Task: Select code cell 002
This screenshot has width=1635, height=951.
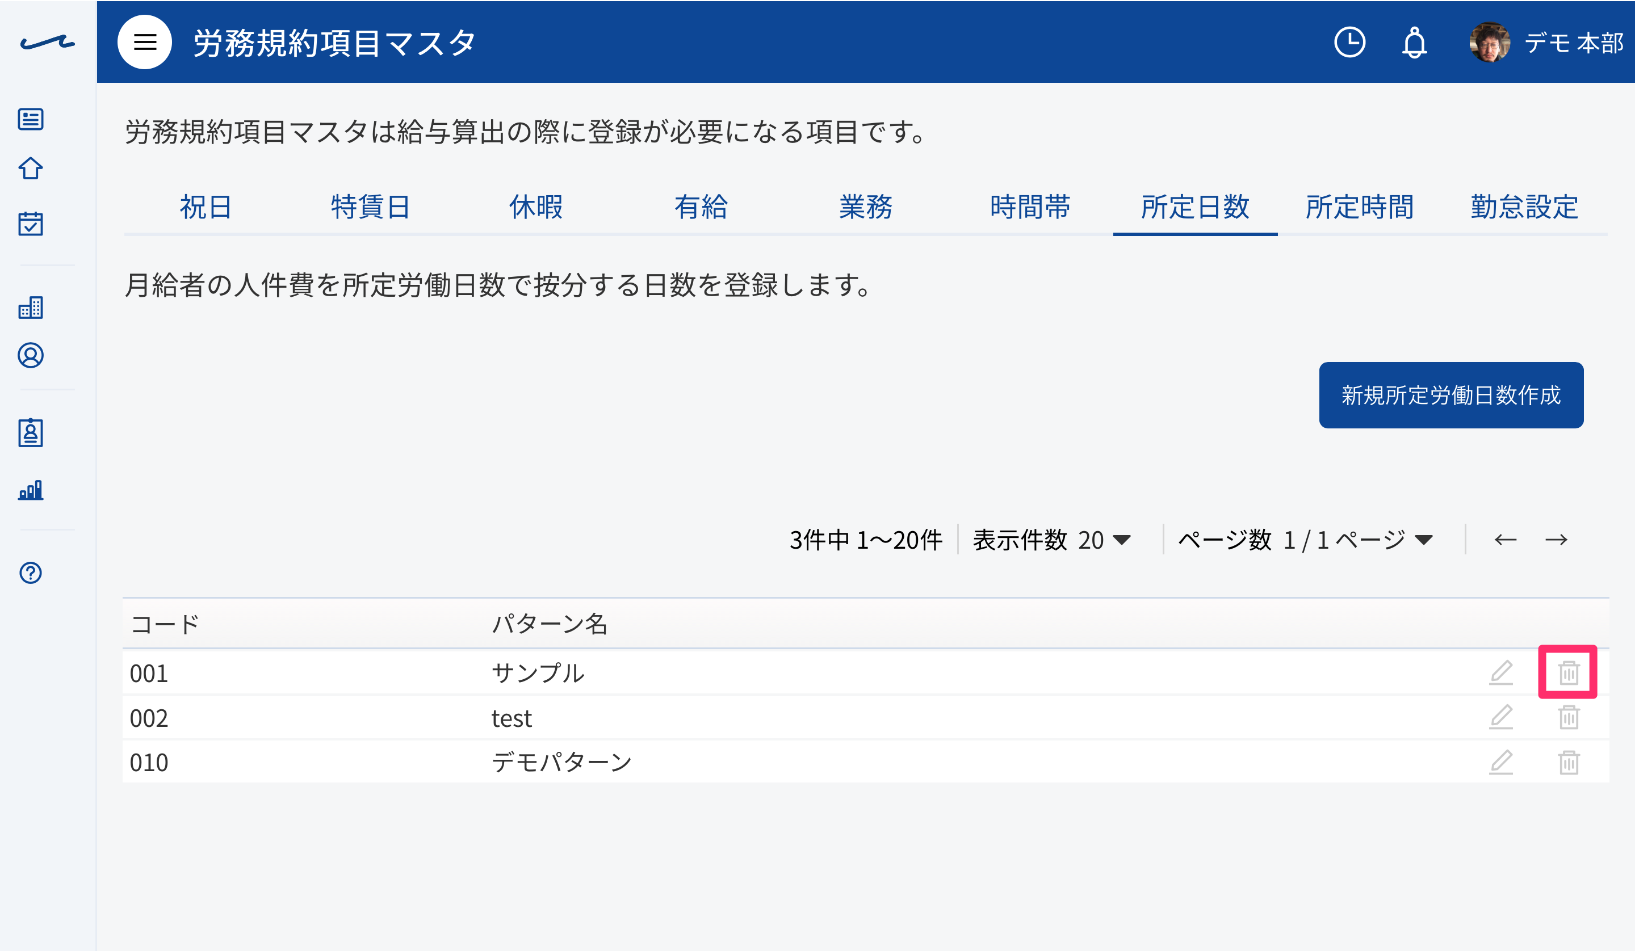Action: [x=149, y=718]
